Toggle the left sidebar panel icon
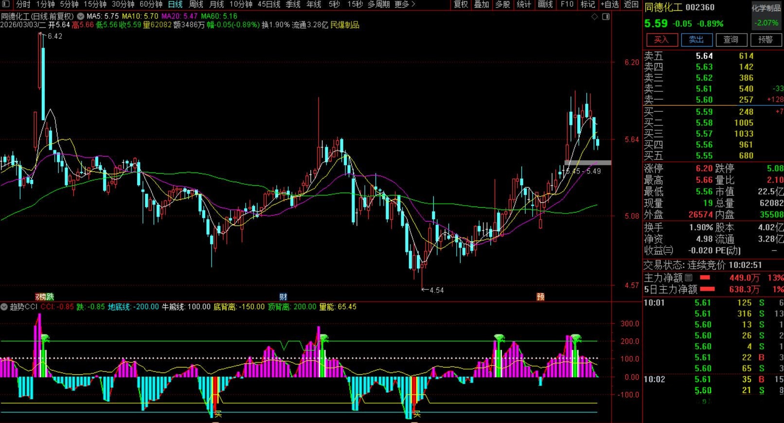 tap(6, 4)
